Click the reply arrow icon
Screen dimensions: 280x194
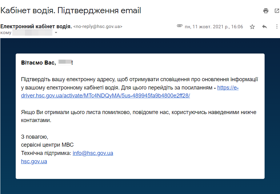click(x=265, y=27)
